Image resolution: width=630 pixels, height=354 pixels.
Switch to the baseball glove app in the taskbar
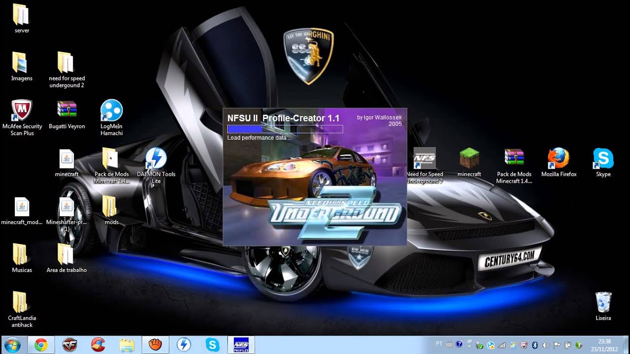[155, 345]
